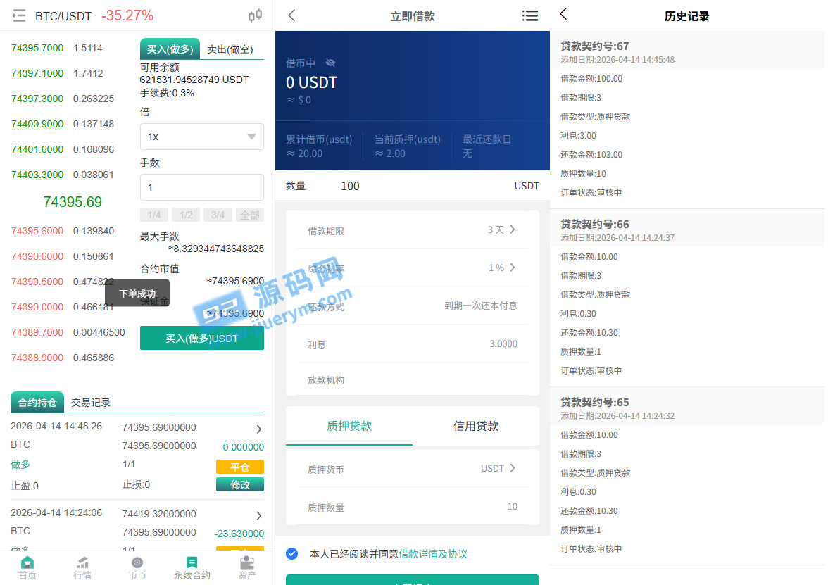Set quantity to 1/4
This screenshot has width=828, height=585.
point(154,215)
